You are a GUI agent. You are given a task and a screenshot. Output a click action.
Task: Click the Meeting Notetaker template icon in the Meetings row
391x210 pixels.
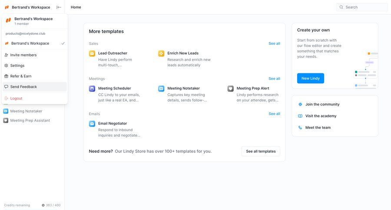(x=161, y=89)
